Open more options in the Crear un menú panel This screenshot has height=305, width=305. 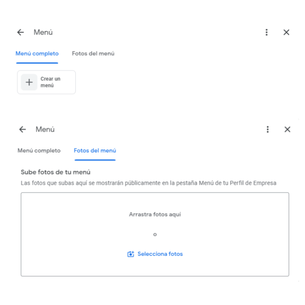coord(267,32)
